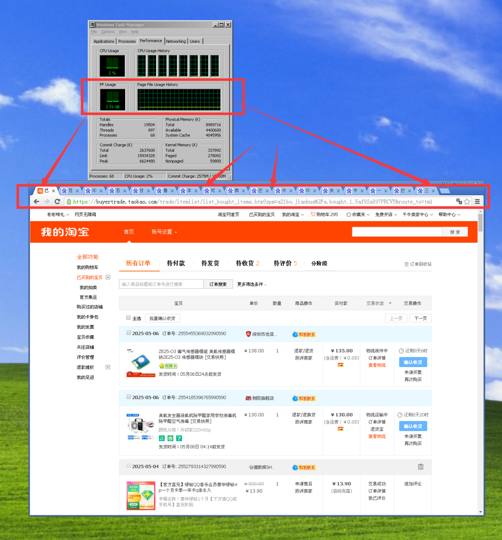Click the browser vertical scrollbar thumb

480,224
